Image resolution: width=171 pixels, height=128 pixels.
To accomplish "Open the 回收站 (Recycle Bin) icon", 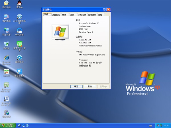I will tap(6, 44).
